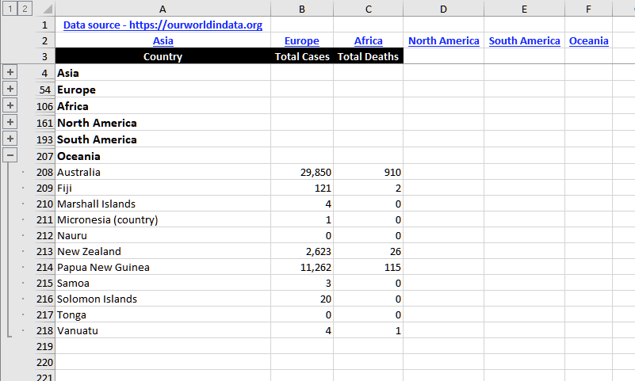The image size is (635, 381).
Task: Select row 219 header
Action: point(44,347)
